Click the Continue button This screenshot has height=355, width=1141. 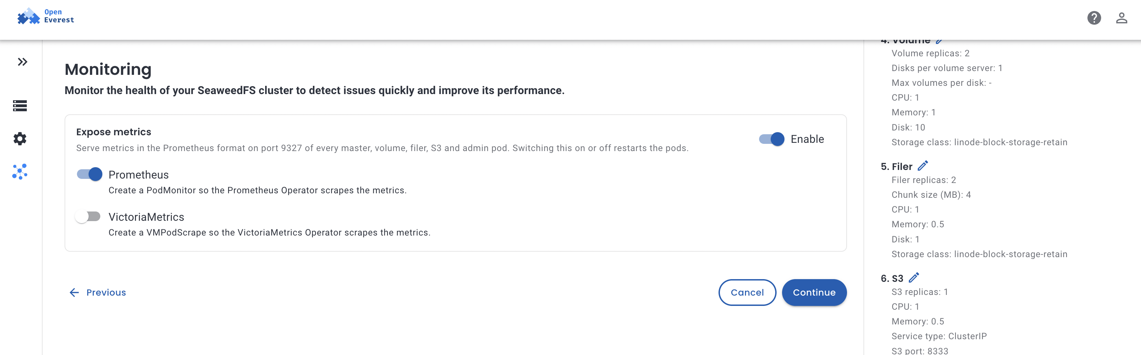click(814, 293)
